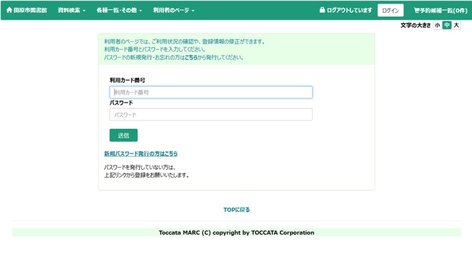Go to 田原市図書館 home link
This screenshot has width=472, height=259.
tap(27, 10)
